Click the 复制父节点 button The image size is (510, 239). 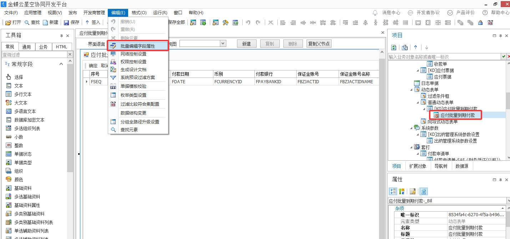(x=319, y=44)
